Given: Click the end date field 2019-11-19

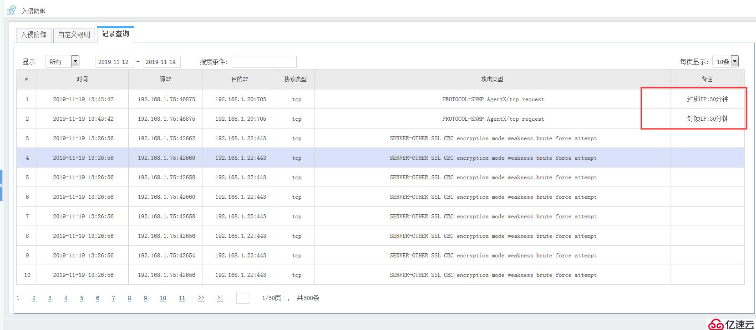Looking at the screenshot, I should (162, 62).
